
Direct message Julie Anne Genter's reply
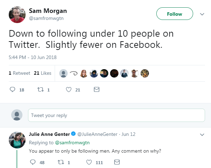pos(117,162)
